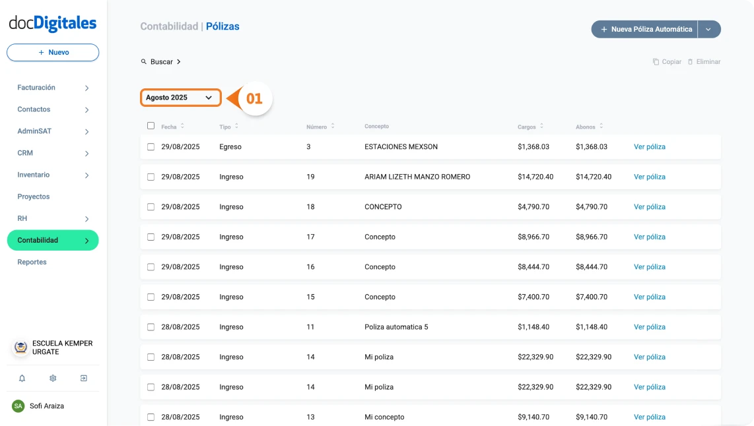Click the Buscar magnifier icon
The height and width of the screenshot is (426, 754).
click(144, 61)
